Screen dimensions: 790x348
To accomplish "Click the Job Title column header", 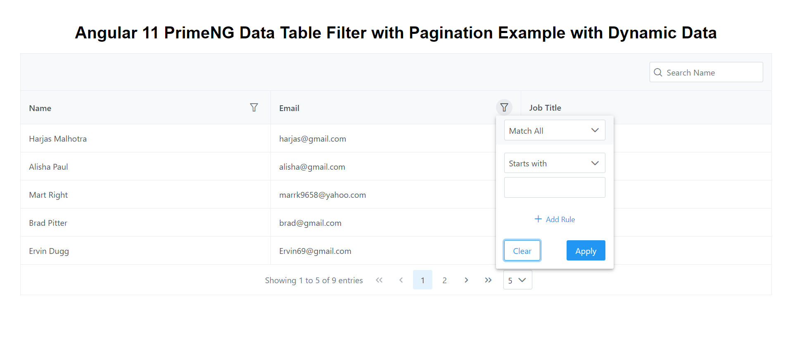I will click(x=545, y=108).
